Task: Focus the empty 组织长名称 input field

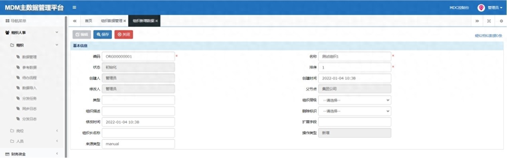Action: coord(138,133)
